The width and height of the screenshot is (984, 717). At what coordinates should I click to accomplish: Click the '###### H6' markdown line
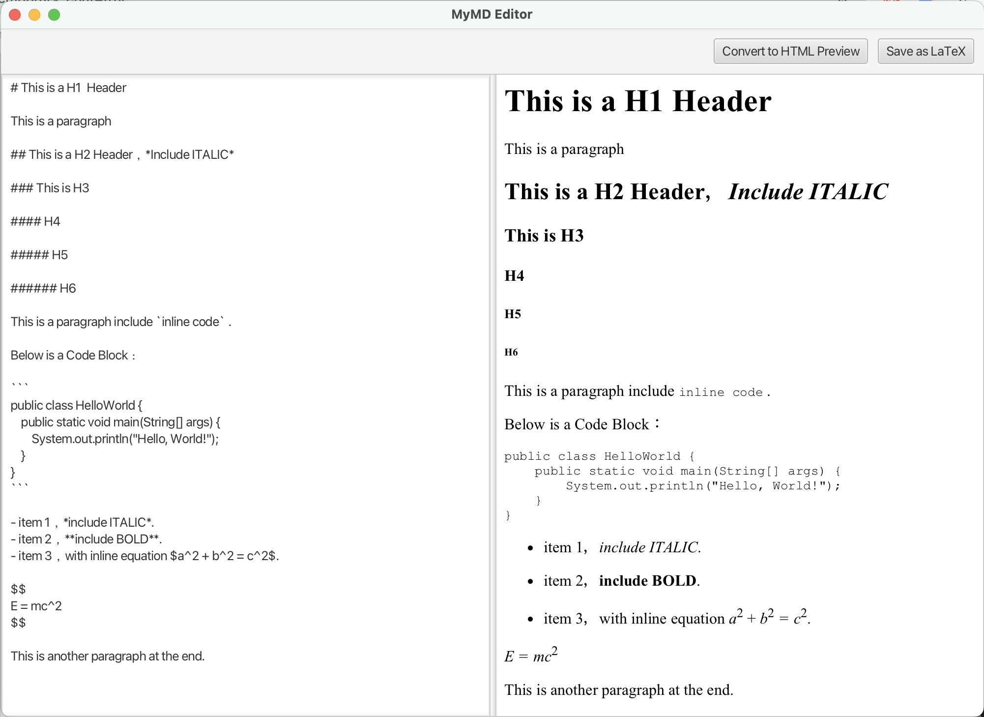43,288
